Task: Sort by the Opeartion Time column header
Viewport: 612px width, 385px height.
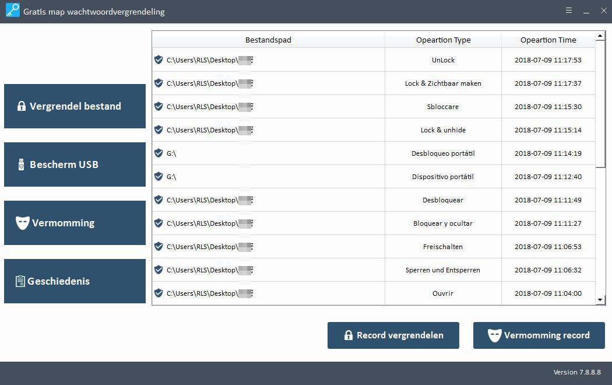Action: (548, 40)
